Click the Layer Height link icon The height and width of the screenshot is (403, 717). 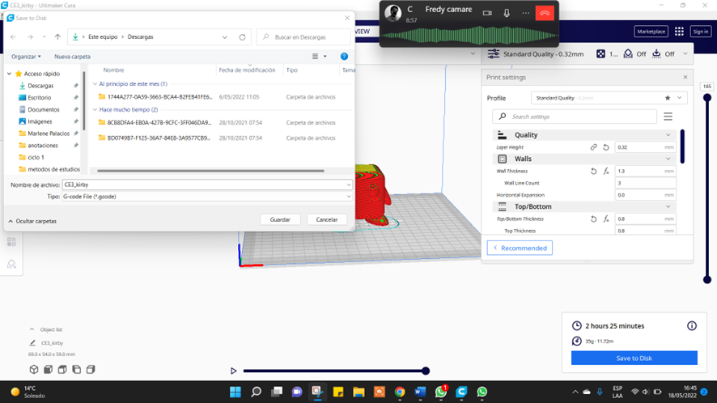click(593, 147)
